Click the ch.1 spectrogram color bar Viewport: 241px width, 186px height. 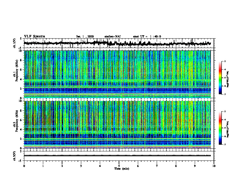(x=220, y=78)
